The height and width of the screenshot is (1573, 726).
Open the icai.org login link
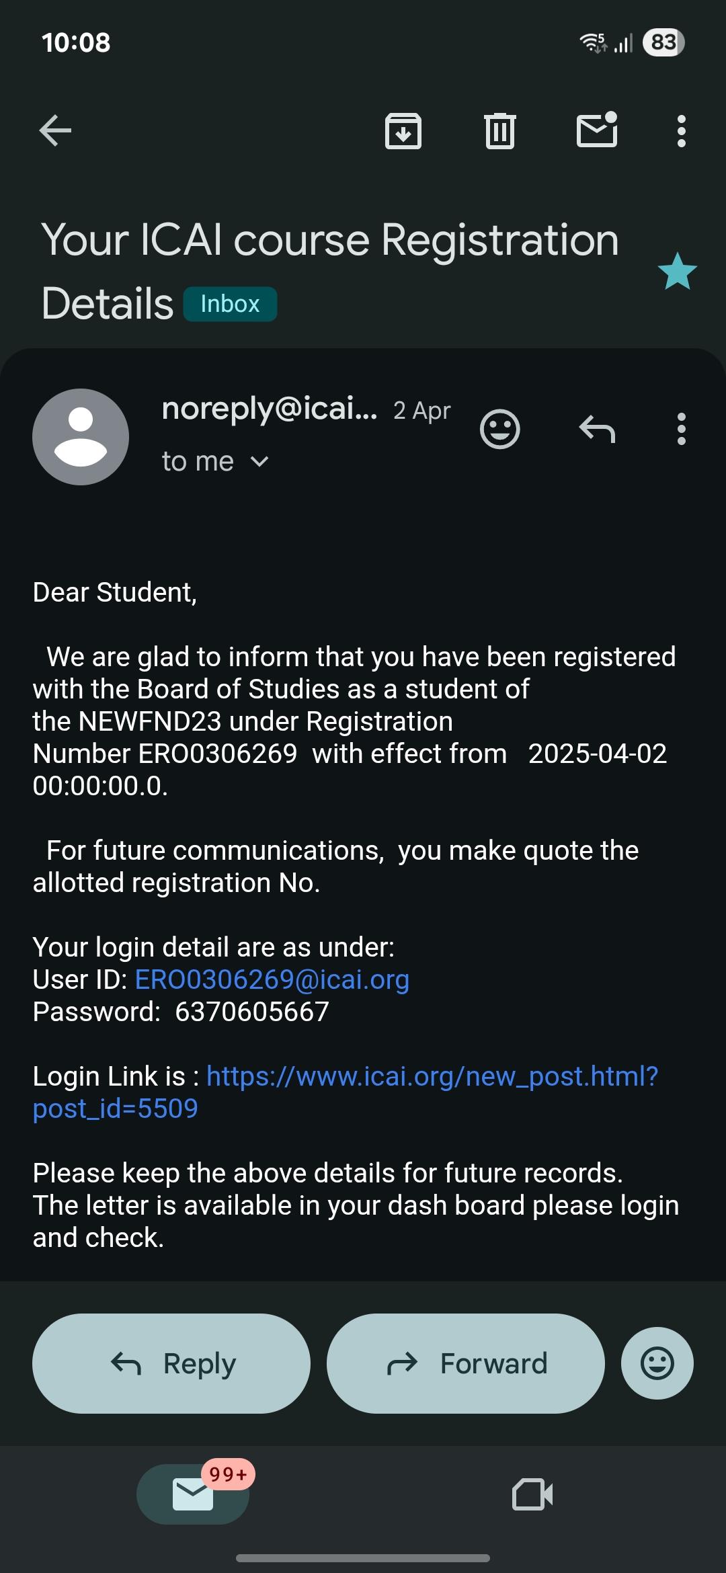coord(432,1076)
